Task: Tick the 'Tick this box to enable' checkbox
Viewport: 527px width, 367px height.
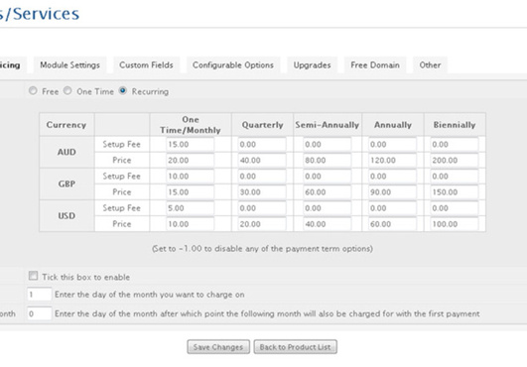Action: pyautogui.click(x=33, y=276)
